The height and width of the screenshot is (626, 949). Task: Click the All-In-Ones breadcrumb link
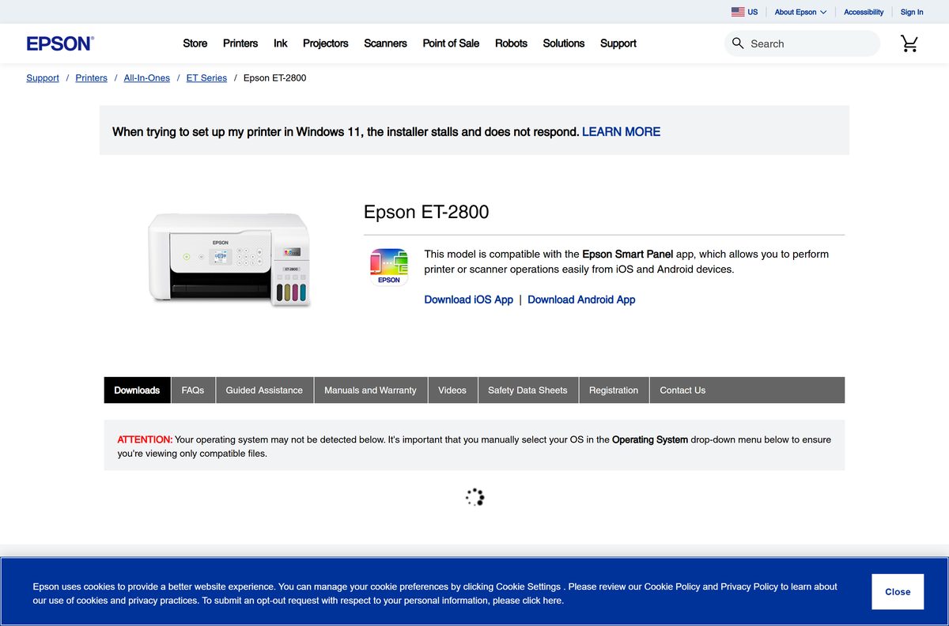pyautogui.click(x=147, y=77)
